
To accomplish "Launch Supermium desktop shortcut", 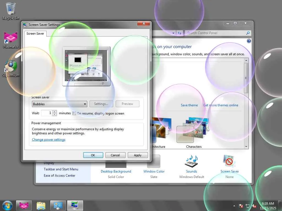I will [x=11, y=68].
